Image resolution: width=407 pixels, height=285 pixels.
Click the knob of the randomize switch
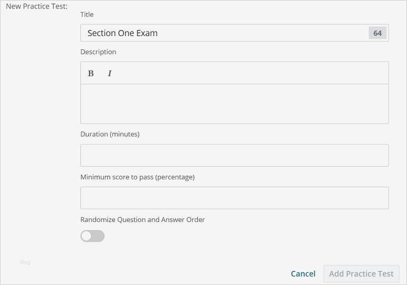(87, 236)
